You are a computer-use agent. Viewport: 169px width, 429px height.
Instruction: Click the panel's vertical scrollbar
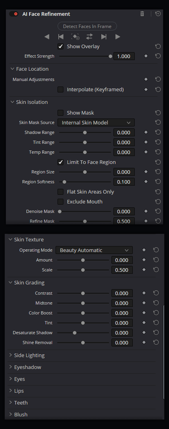[x=163, y=352]
